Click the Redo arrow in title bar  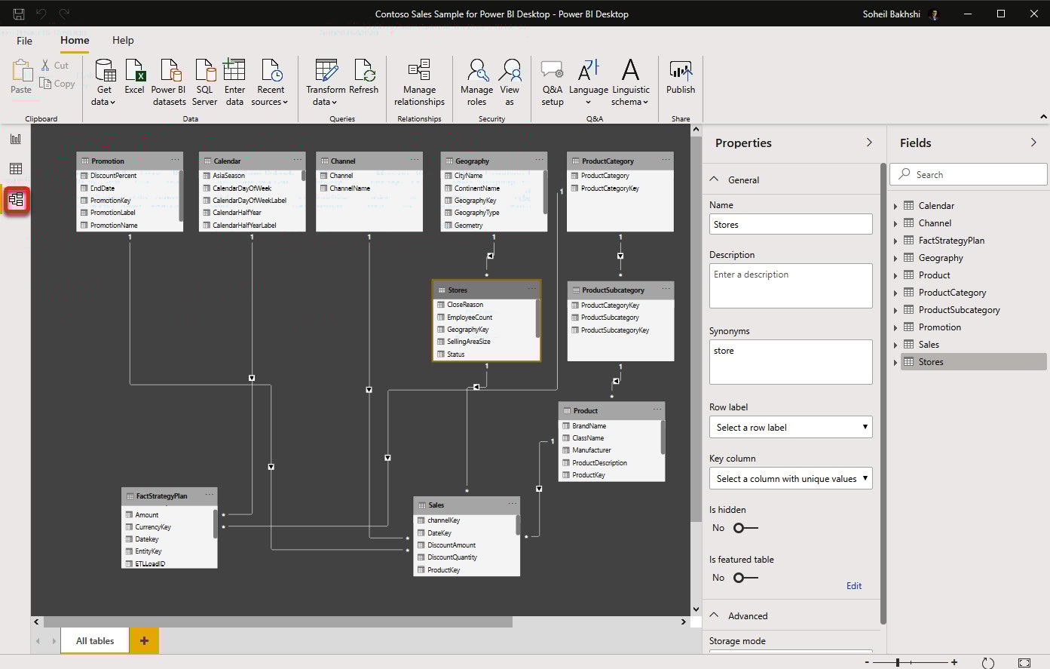64,14
